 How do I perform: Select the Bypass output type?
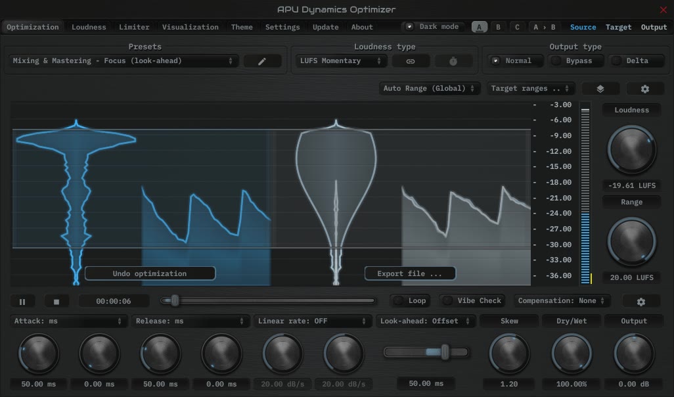[x=577, y=61]
